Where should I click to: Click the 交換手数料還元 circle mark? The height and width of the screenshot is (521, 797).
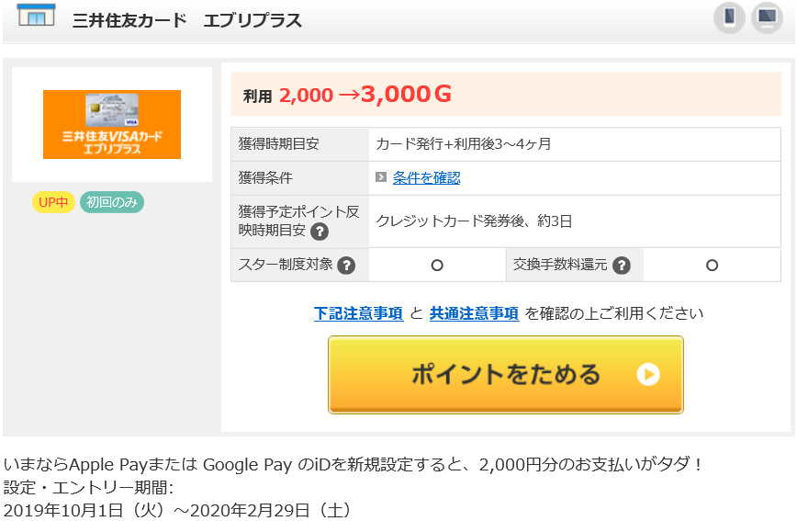coord(713,265)
